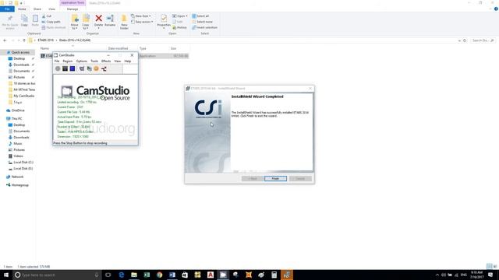499x280 pixels.
Task: Click ETABS 2016 in the address breadcrumb
Action: [45, 40]
